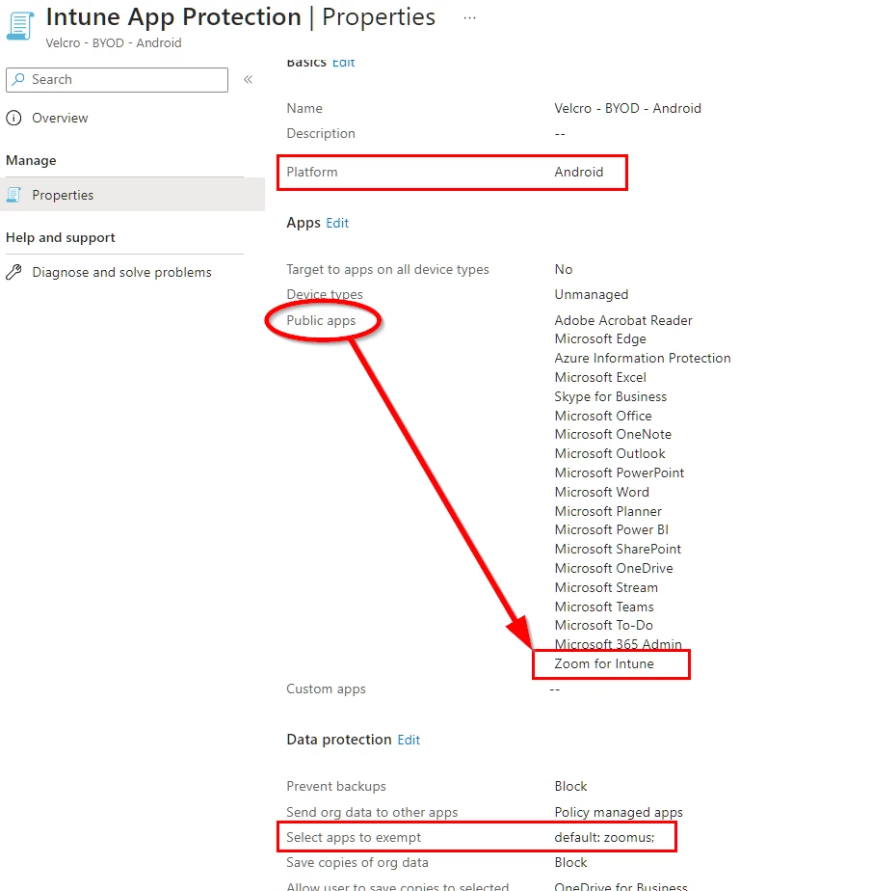Screen dimensions: 872x891
Task: Click Save copies of org data label
Action: (357, 863)
